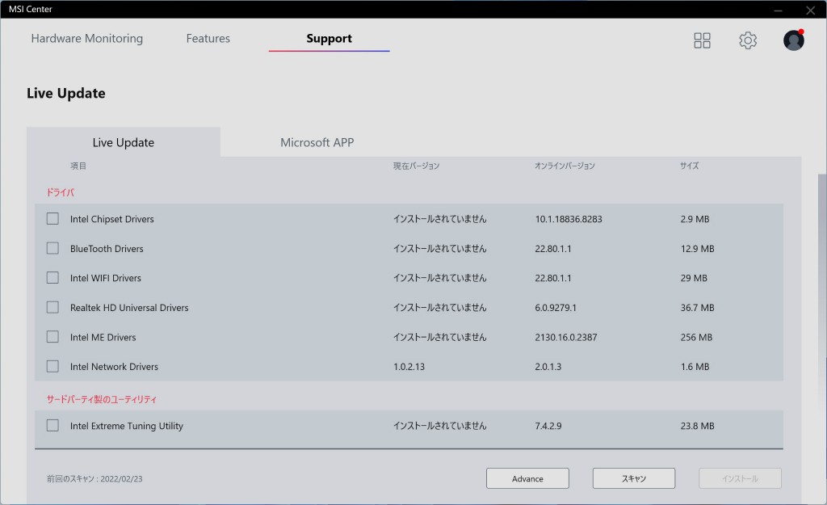Viewport: 827px width, 505px height.
Task: Select the Intel Chipset Drivers name
Action: coord(111,219)
